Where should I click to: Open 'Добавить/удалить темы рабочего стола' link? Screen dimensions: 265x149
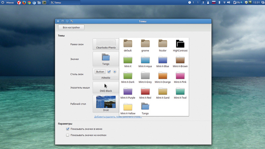tap(118, 117)
